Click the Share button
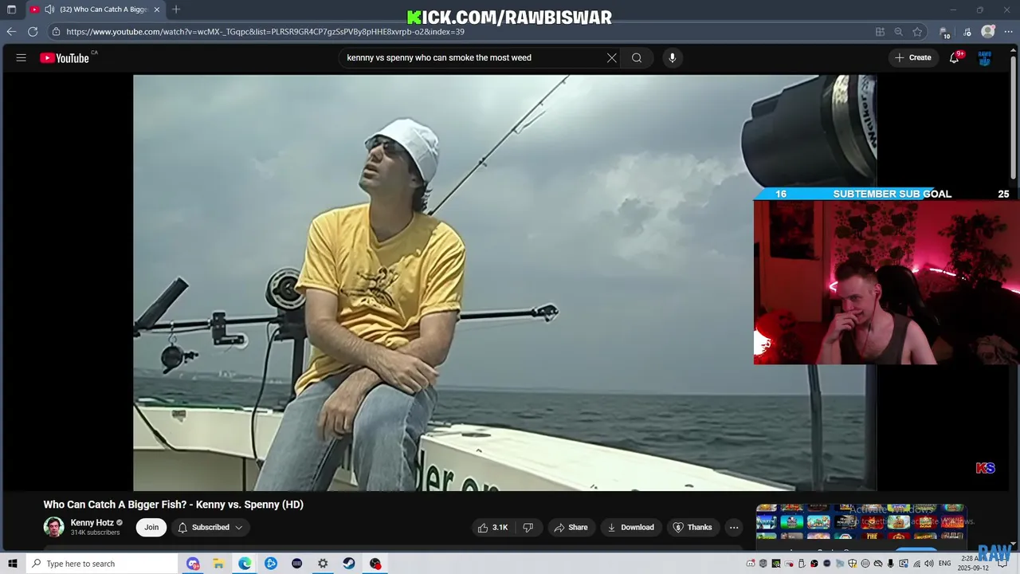This screenshot has width=1020, height=574. tap(571, 527)
